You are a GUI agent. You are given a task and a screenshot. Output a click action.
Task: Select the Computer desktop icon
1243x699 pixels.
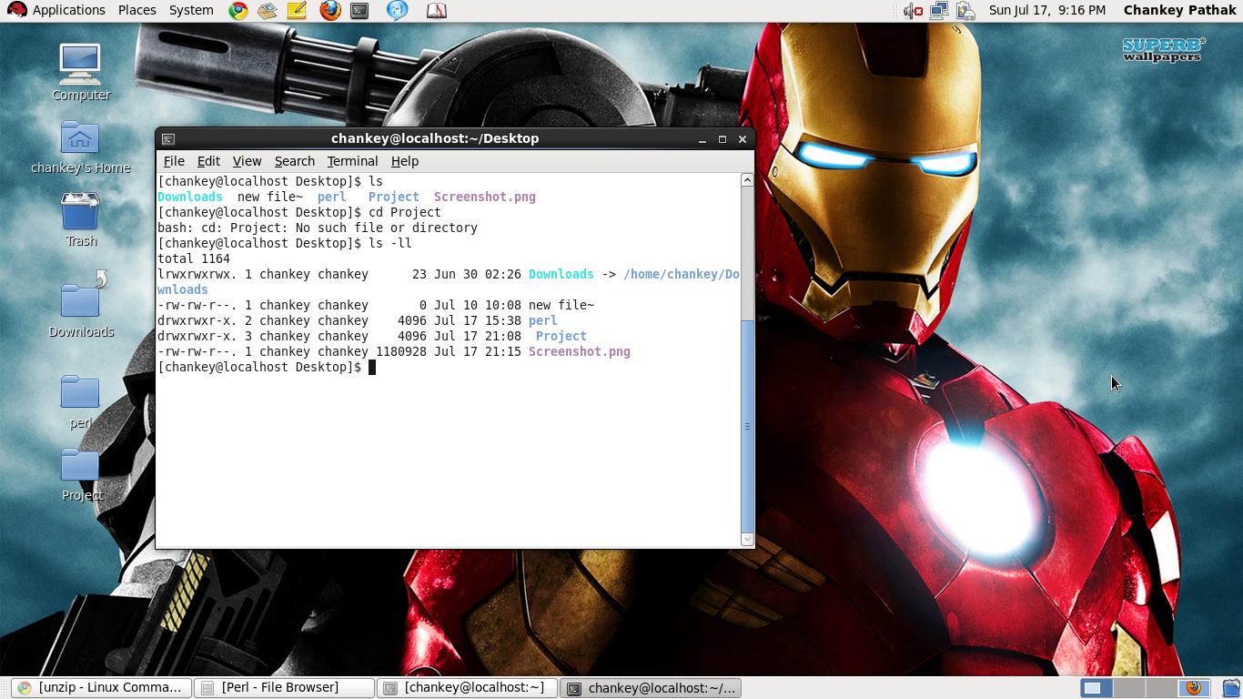[x=81, y=72]
